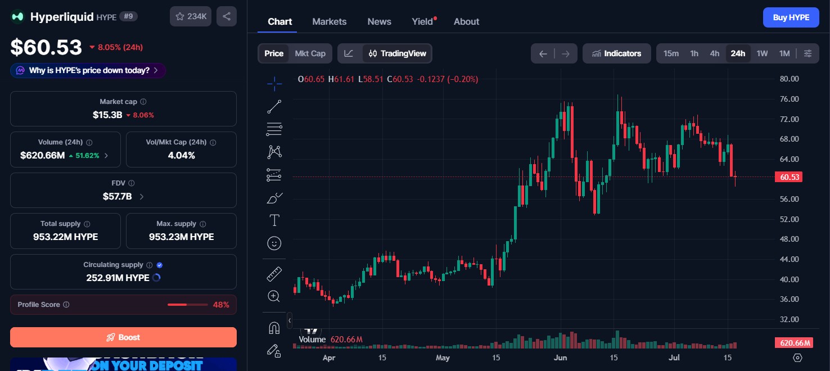Activate the zoom in tool
Viewport: 830px width, 371px height.
click(x=274, y=296)
